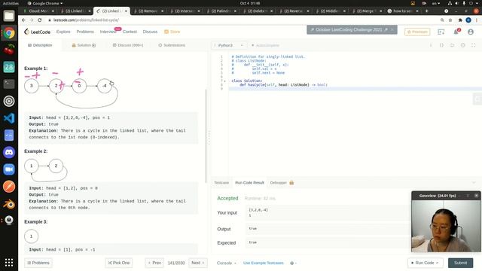Open the Debugger tab

(x=282, y=182)
